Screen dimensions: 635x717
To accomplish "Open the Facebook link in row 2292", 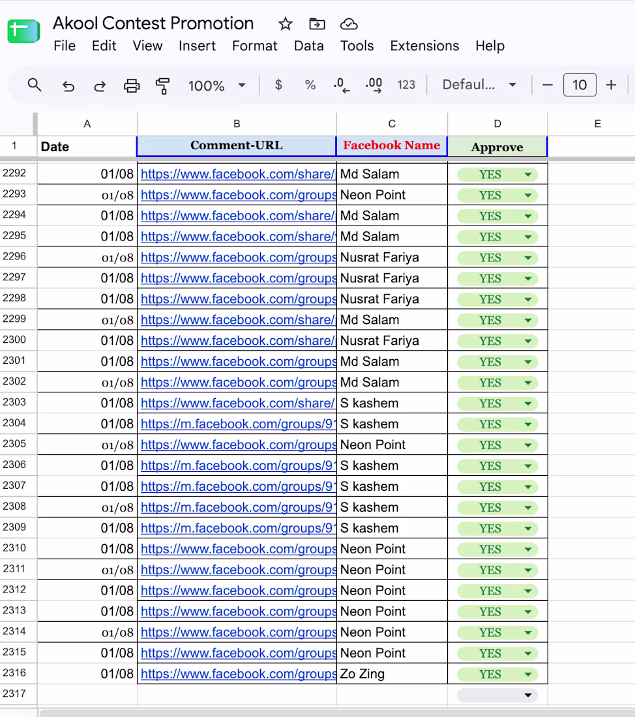I will tap(239, 174).
